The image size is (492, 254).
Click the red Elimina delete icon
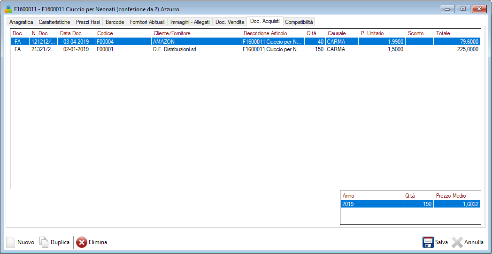point(81,242)
